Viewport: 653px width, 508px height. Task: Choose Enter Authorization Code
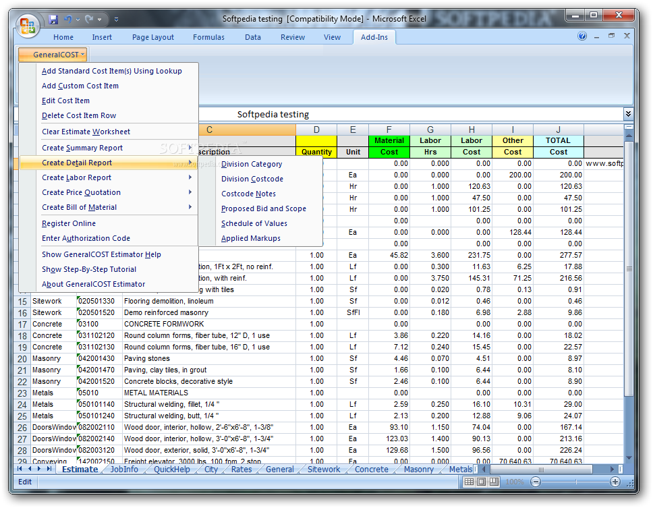click(86, 238)
